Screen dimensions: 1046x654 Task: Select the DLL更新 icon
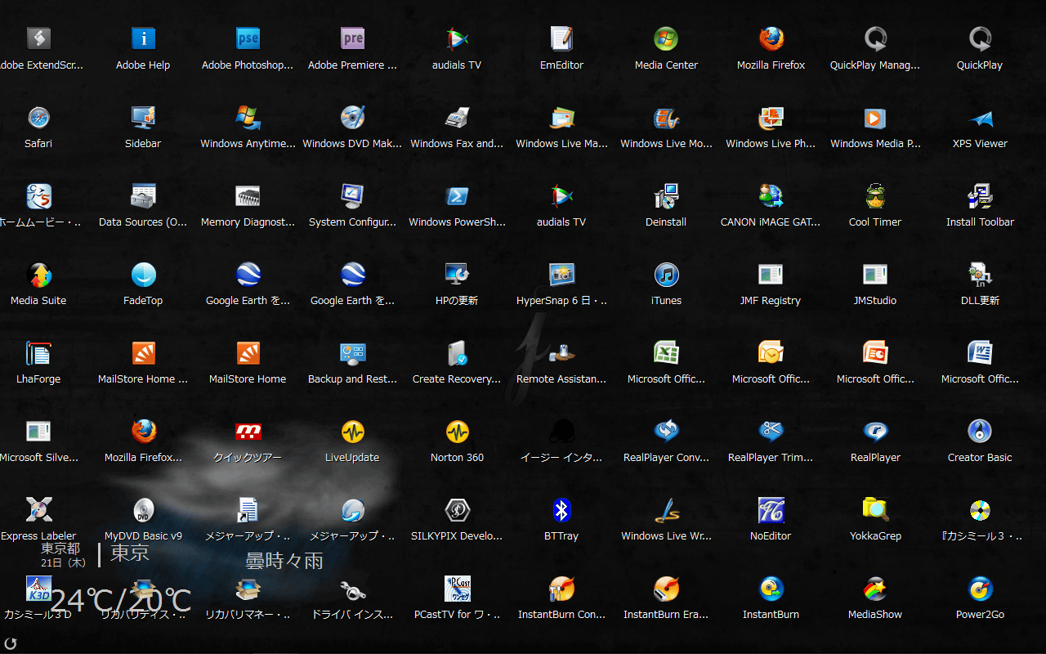980,274
